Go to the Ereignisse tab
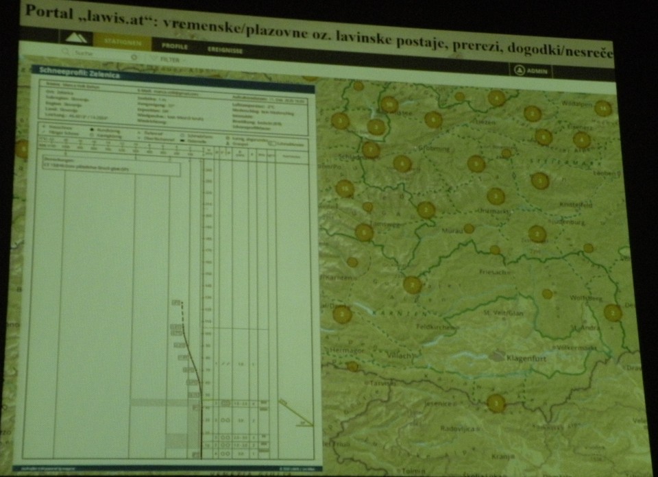 pyautogui.click(x=225, y=50)
